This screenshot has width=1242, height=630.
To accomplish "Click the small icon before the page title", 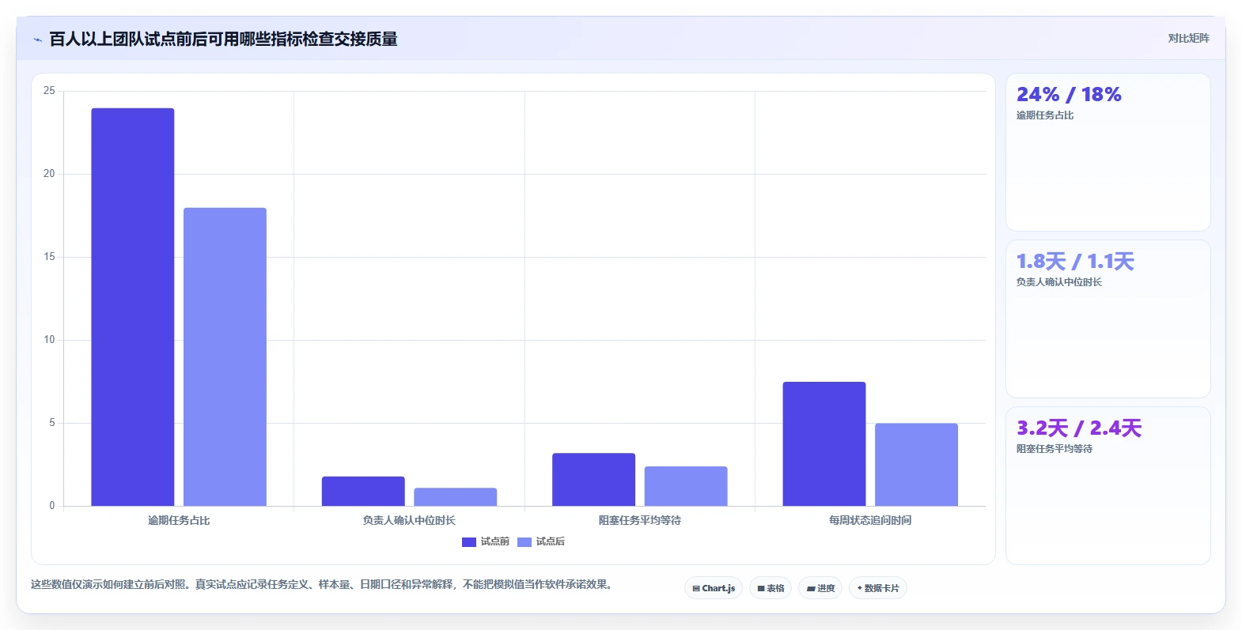I will [37, 40].
